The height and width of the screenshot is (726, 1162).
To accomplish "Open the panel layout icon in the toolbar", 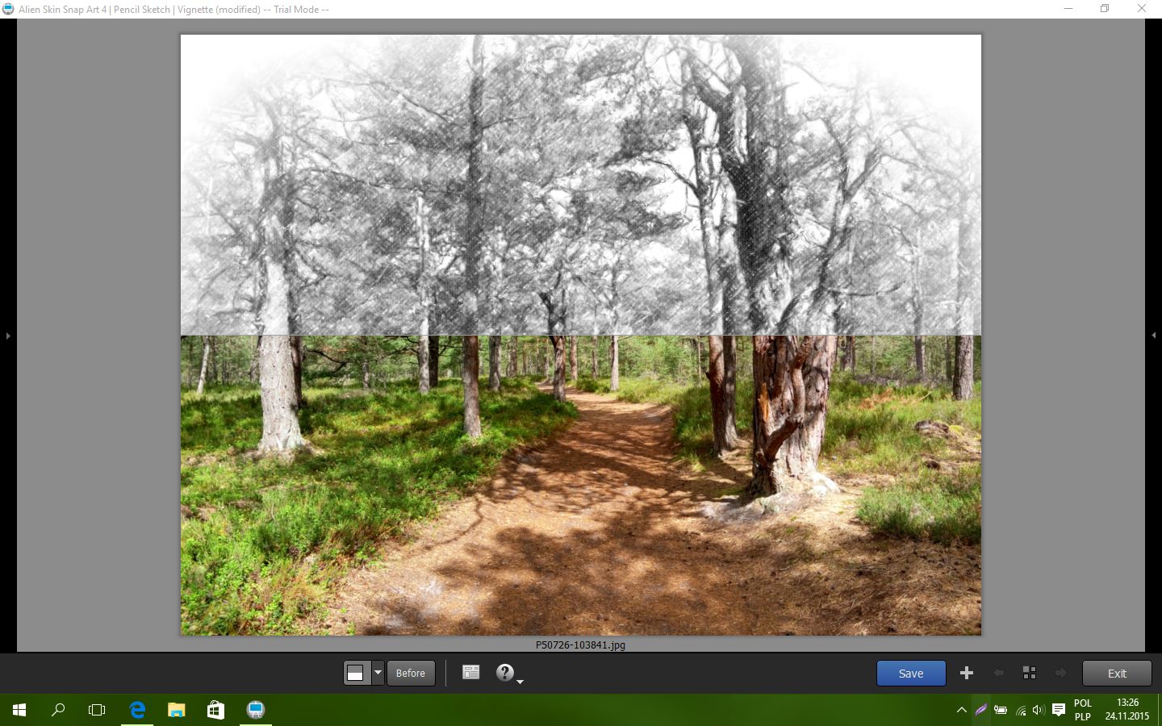I will (471, 672).
